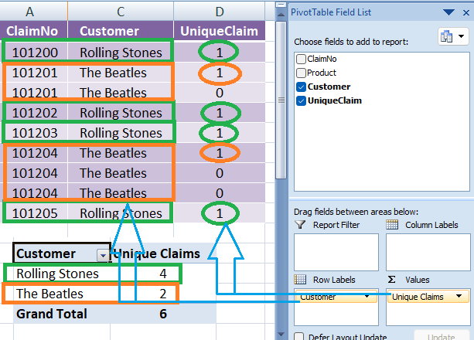Click the Values sigma icon
474x340 pixels.
pos(391,280)
